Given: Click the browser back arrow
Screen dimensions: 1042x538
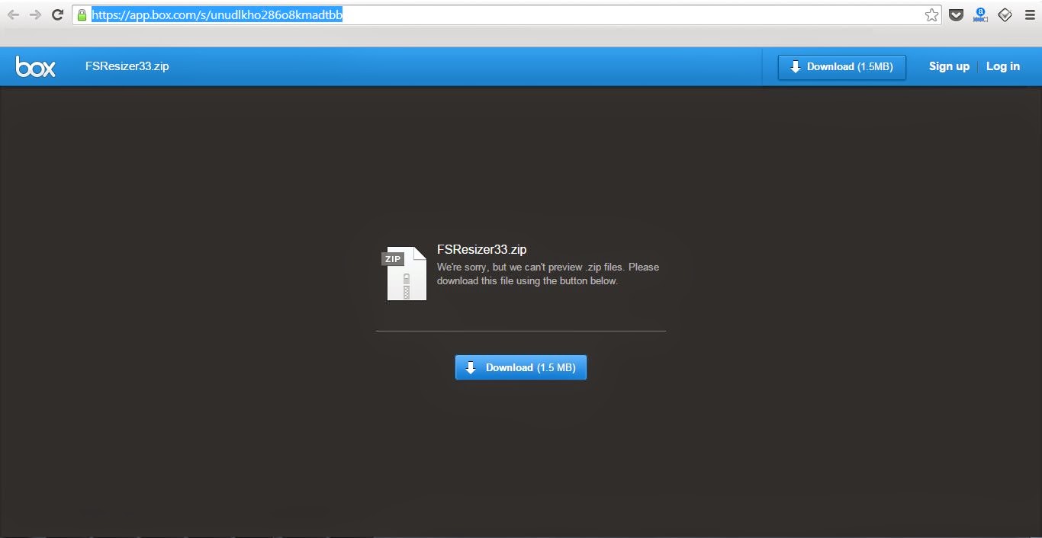Looking at the screenshot, I should tap(13, 14).
